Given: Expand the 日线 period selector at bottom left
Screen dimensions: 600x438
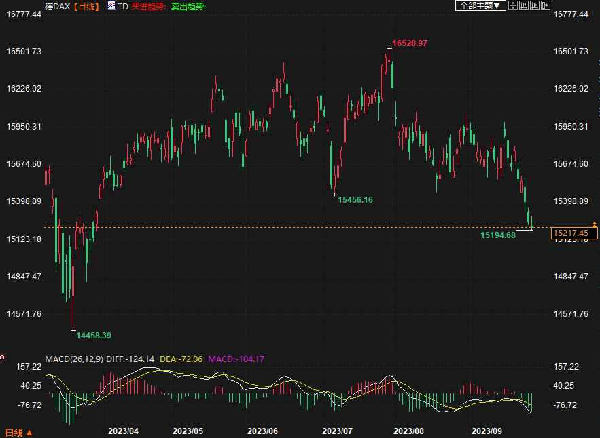Looking at the screenshot, I should [x=18, y=432].
